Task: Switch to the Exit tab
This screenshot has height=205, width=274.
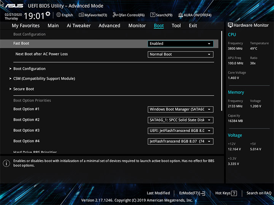Action: (x=193, y=26)
